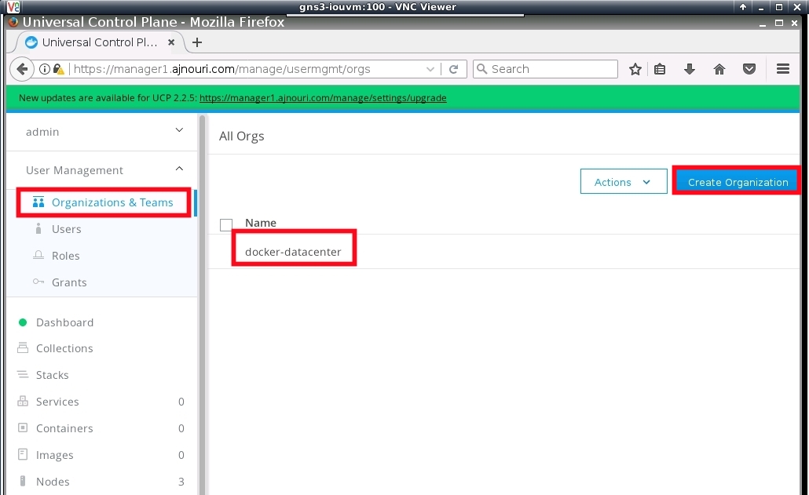Open the Images page
This screenshot has height=495, width=809.
coord(55,455)
